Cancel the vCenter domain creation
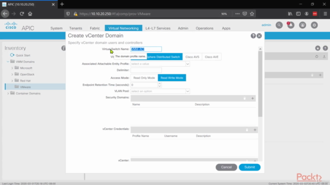Viewport: 330px width, 185px height. point(226,167)
